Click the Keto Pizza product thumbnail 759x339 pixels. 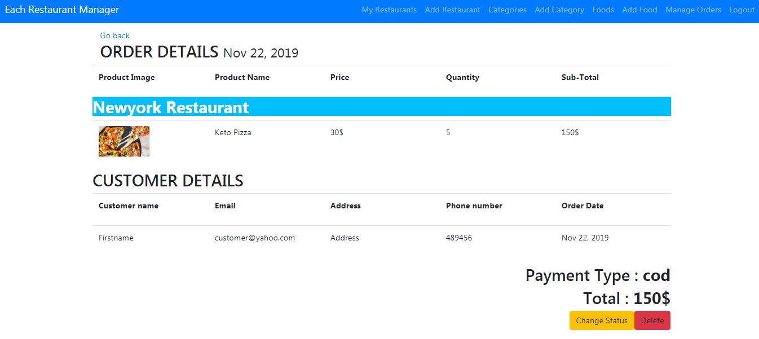click(x=124, y=141)
